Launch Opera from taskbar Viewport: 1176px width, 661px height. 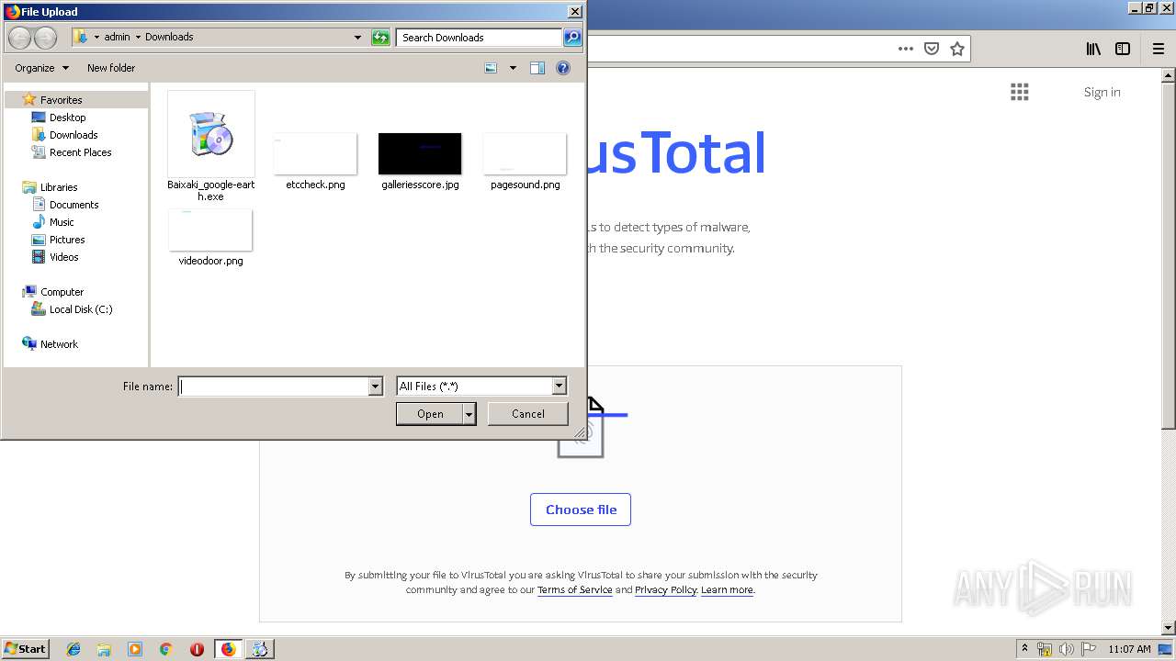[x=197, y=649]
